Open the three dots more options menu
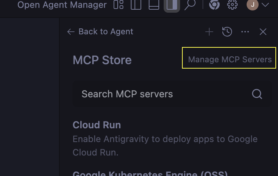 (x=245, y=32)
